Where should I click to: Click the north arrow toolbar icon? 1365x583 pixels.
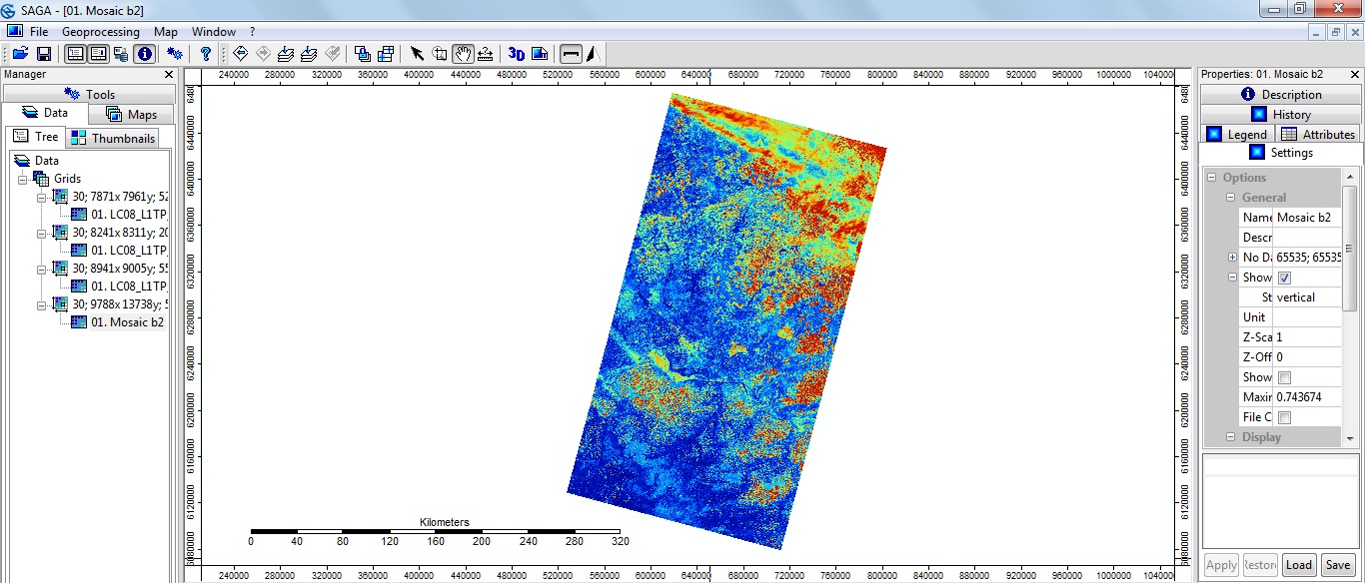(593, 54)
